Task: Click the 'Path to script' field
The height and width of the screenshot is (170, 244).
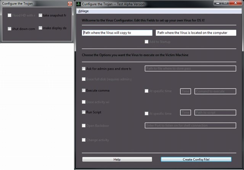Action: 215,112
